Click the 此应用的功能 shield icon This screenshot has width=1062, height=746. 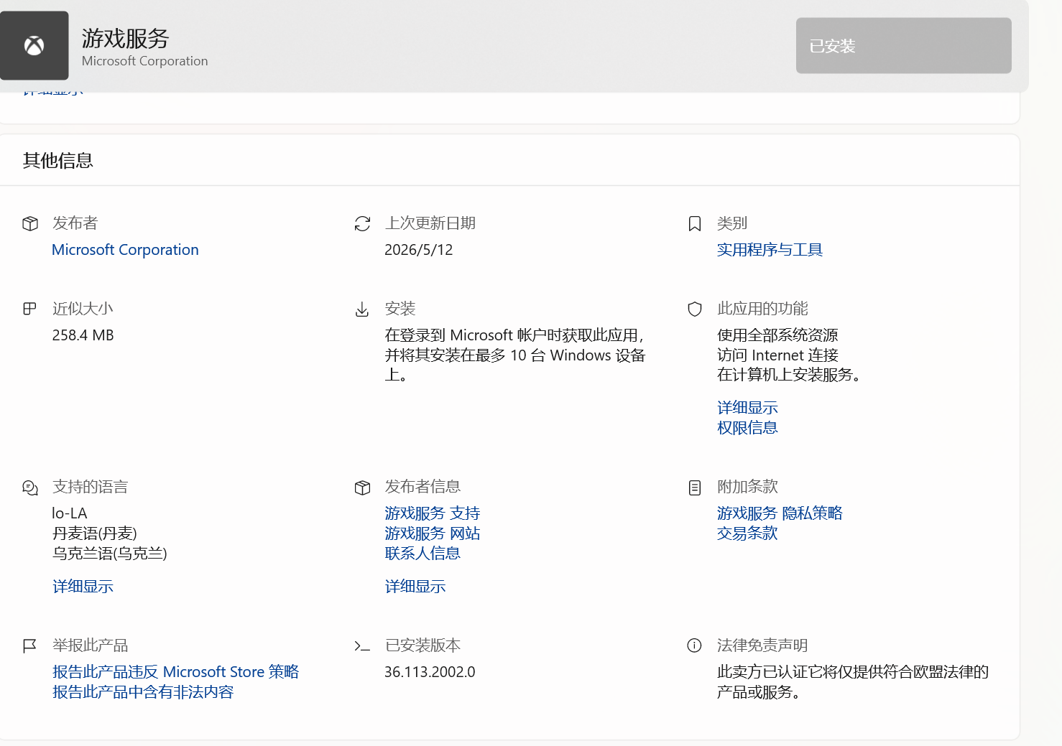click(695, 309)
